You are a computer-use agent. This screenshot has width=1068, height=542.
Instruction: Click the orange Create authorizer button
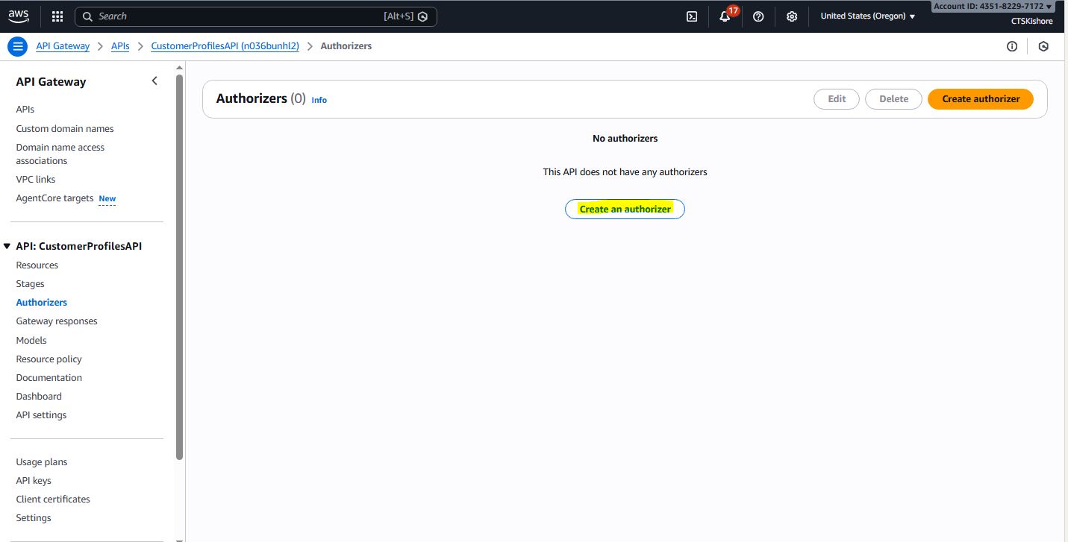tap(980, 99)
